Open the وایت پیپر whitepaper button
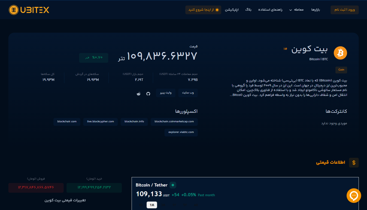The image size is (367, 210). click(166, 93)
